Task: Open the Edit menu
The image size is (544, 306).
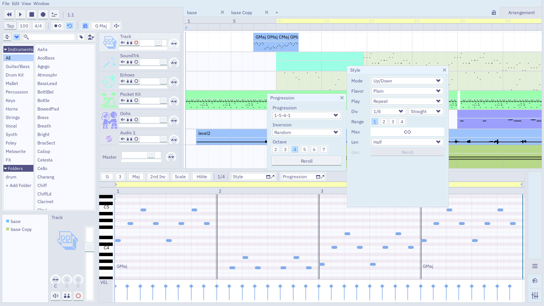Action: pos(16,3)
